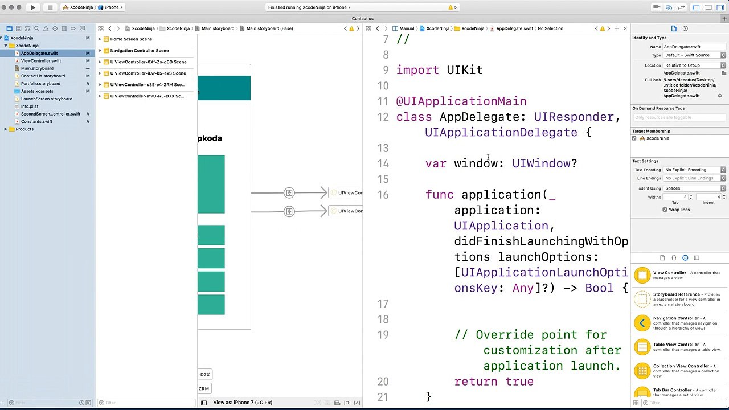This screenshot has height=410, width=729.
Task: Open the Manual assistant mode menu
Action: point(403,28)
